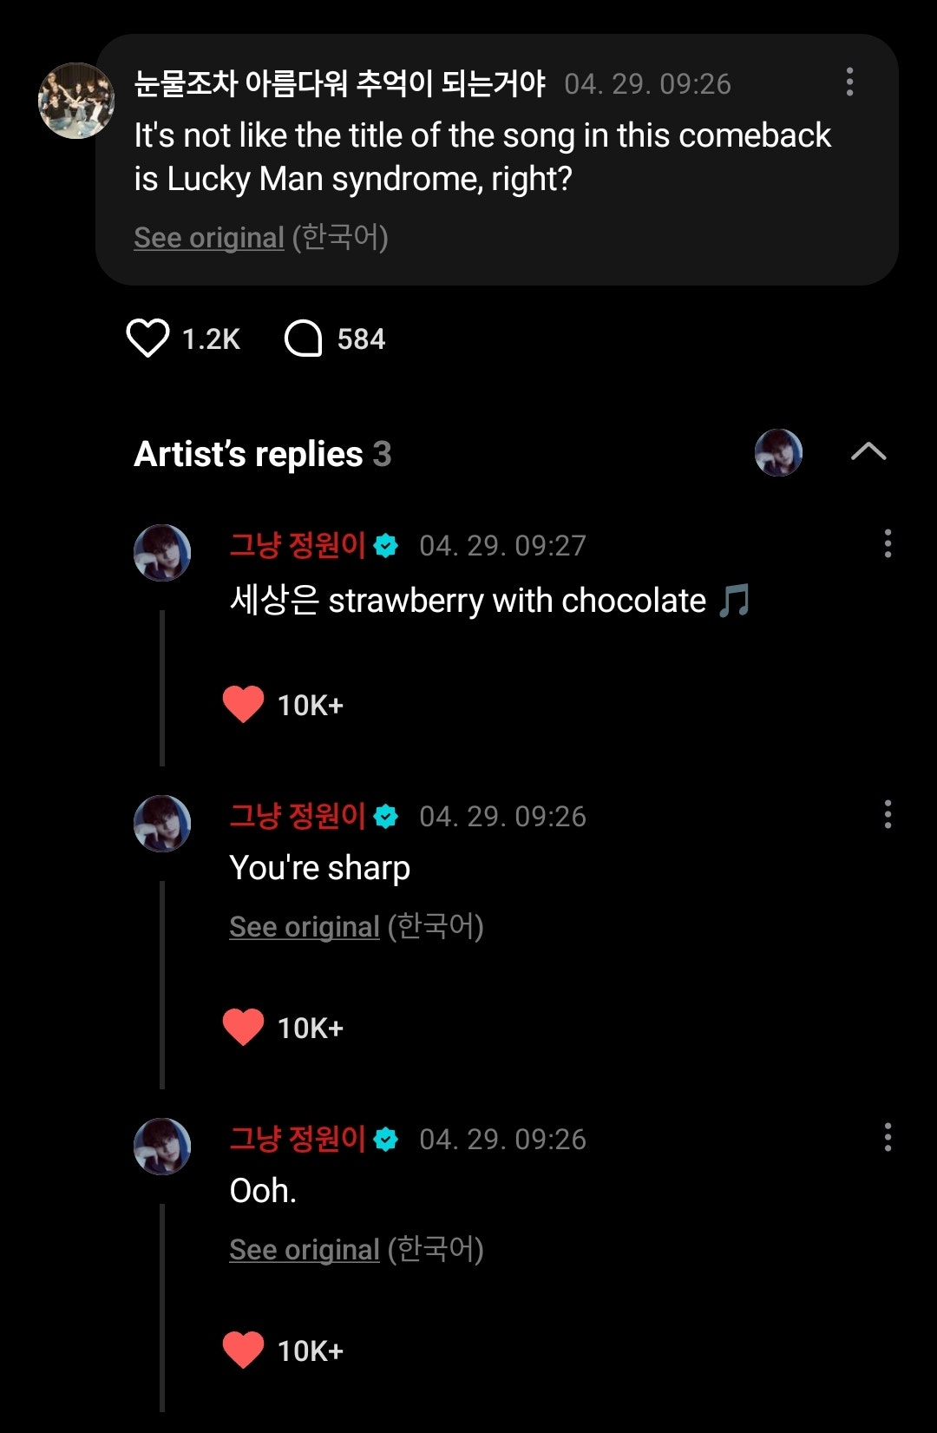See original Korean text of fan post
Screen dimensions: 937x1433
209,238
